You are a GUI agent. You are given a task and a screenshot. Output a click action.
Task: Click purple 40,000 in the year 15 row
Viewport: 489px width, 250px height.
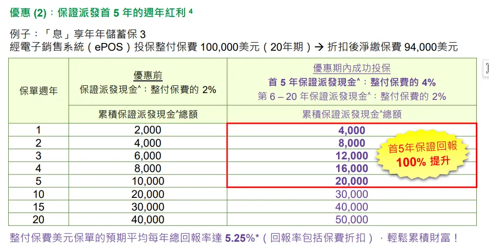click(x=352, y=207)
